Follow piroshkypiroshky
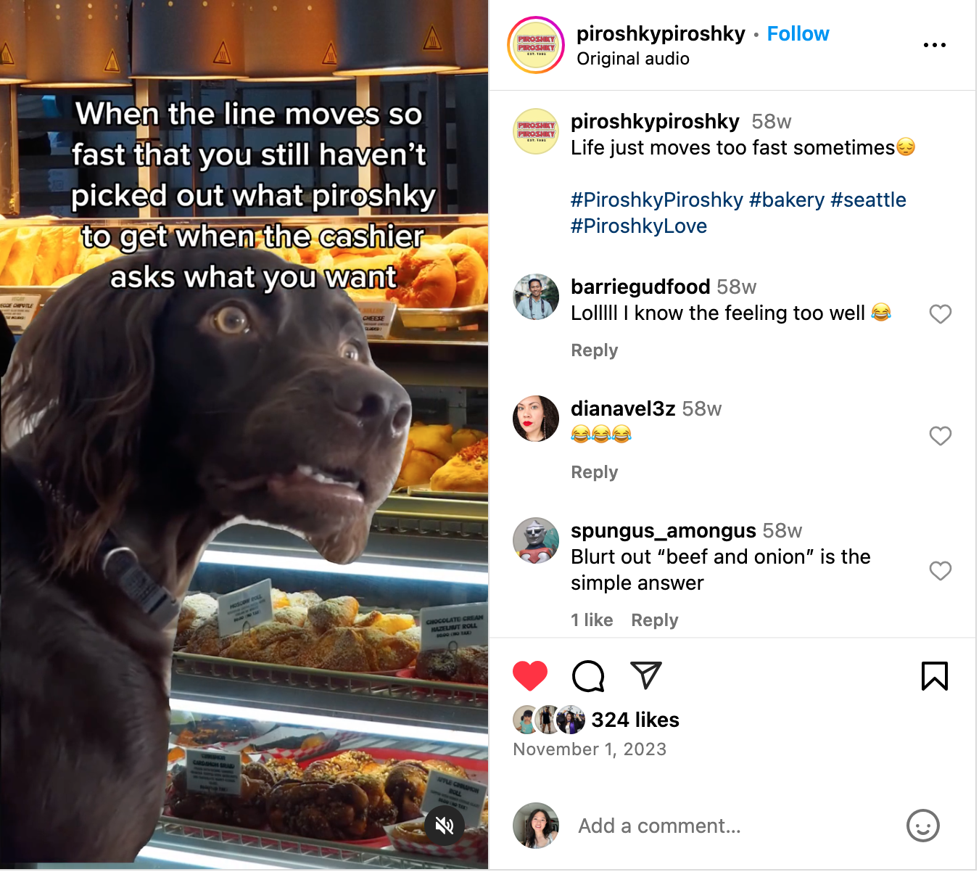The height and width of the screenshot is (872, 979). (x=798, y=34)
